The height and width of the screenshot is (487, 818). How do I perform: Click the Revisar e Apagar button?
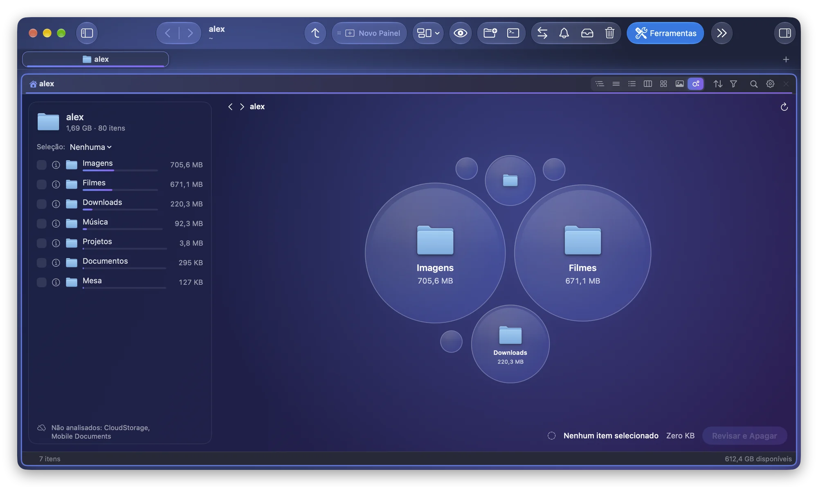pyautogui.click(x=744, y=436)
